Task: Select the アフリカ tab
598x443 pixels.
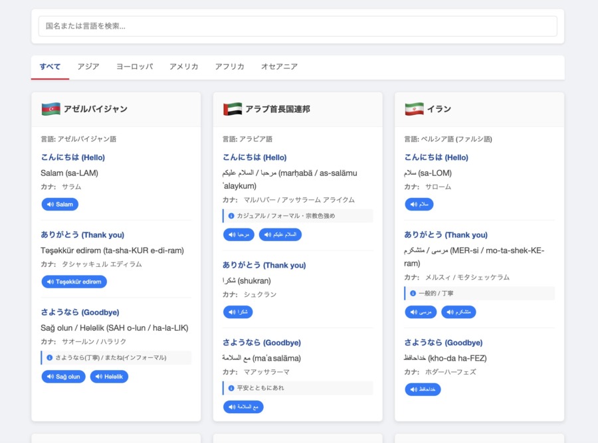Action: click(x=230, y=66)
